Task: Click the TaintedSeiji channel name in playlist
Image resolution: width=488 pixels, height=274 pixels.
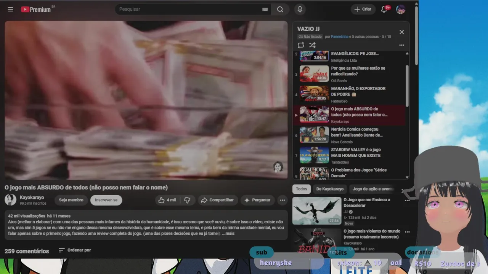Action: [x=340, y=162]
